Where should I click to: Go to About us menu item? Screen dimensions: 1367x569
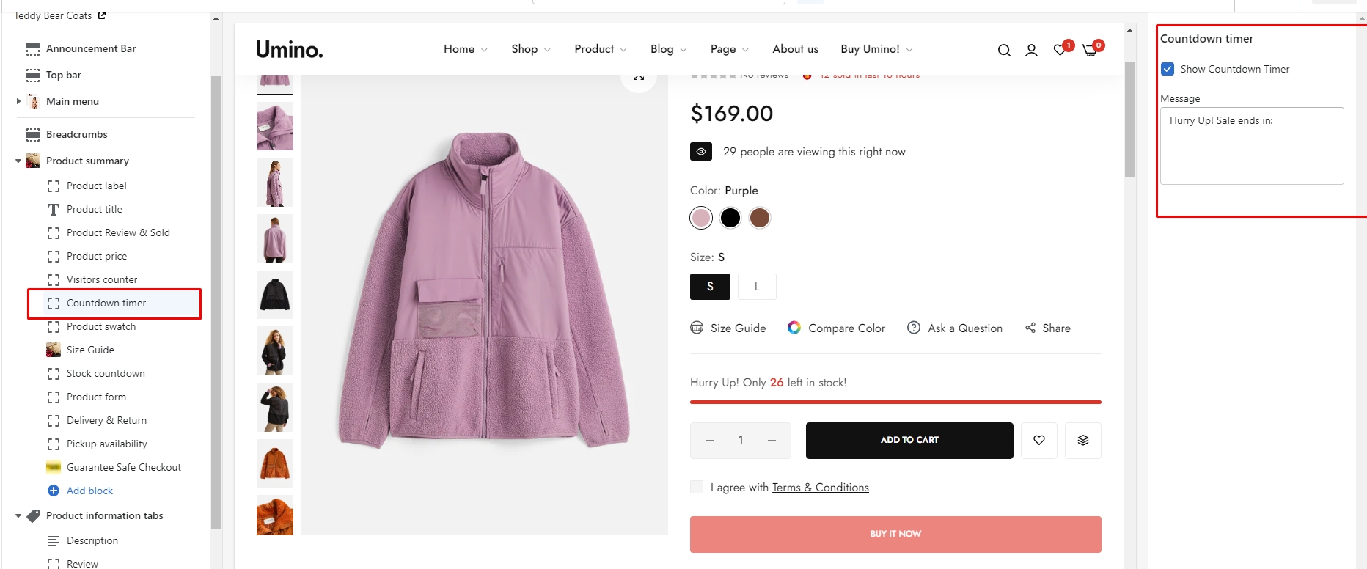pyautogui.click(x=795, y=49)
